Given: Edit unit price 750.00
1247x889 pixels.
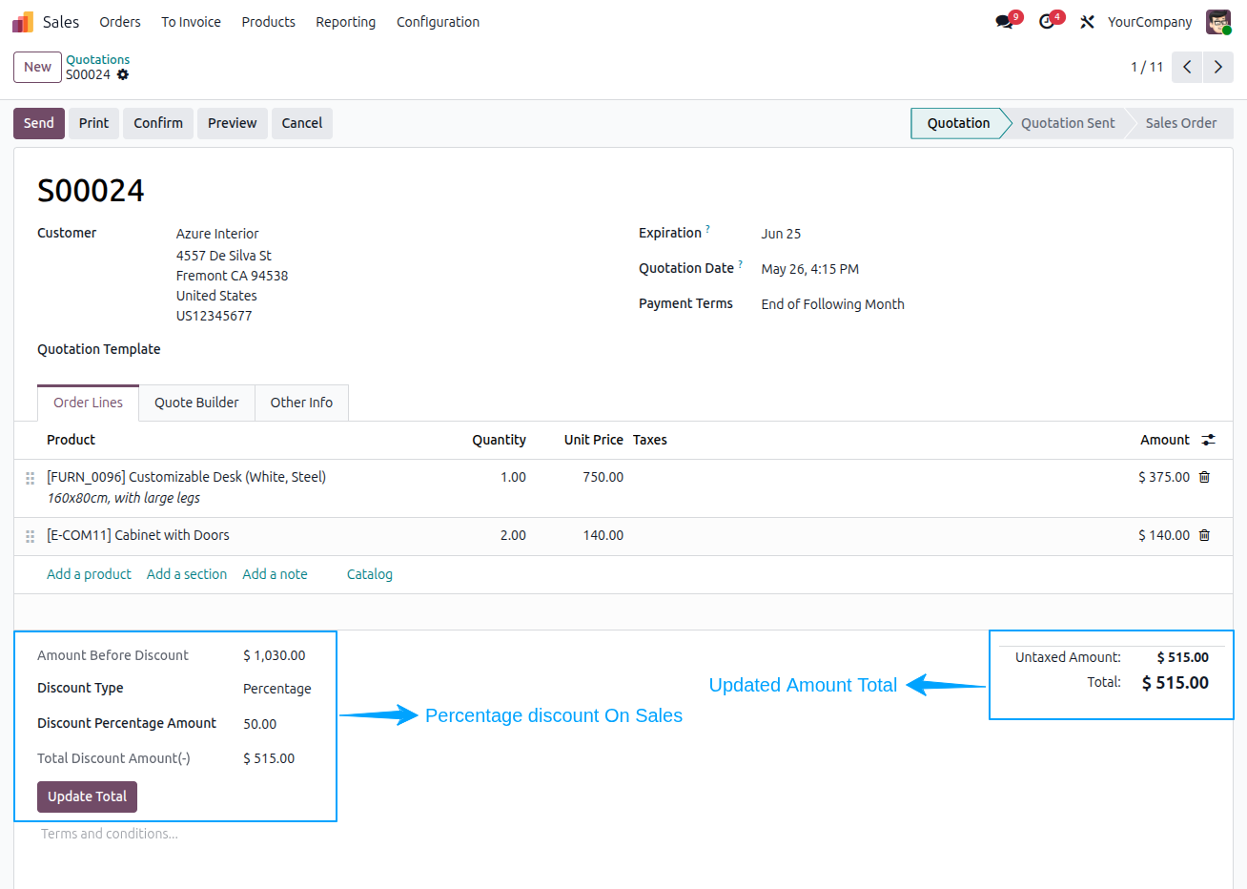Looking at the screenshot, I should click(x=603, y=477).
